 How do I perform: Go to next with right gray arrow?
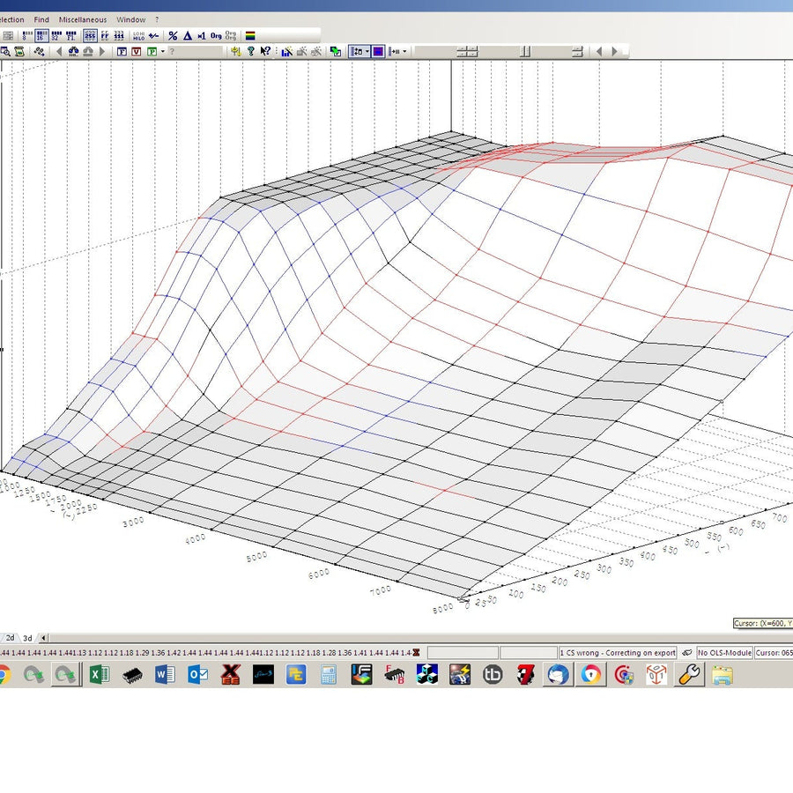(102, 51)
